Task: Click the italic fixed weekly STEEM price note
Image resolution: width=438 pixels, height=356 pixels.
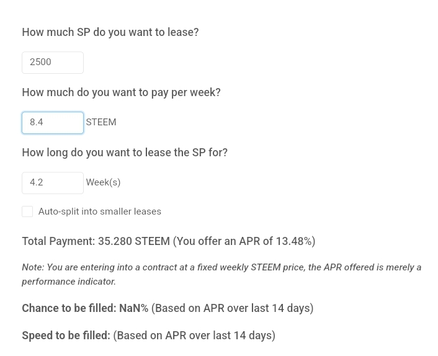Action: (x=221, y=267)
